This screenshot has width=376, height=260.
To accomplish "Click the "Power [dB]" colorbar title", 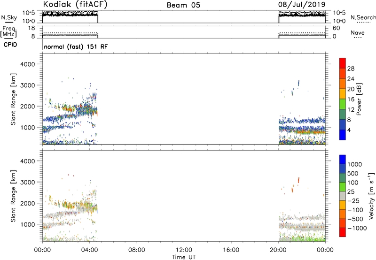I will (x=359, y=99).
